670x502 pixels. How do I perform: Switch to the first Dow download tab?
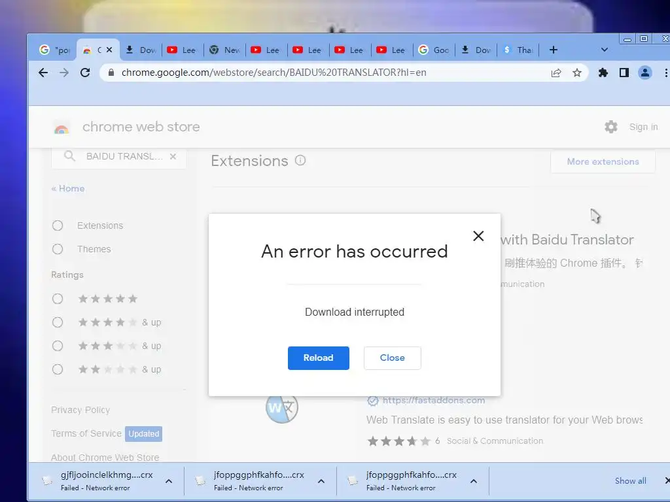pos(141,50)
